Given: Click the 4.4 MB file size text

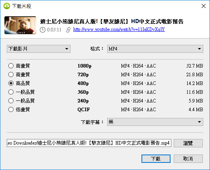Looking at the screenshot, I should click(x=196, y=110).
